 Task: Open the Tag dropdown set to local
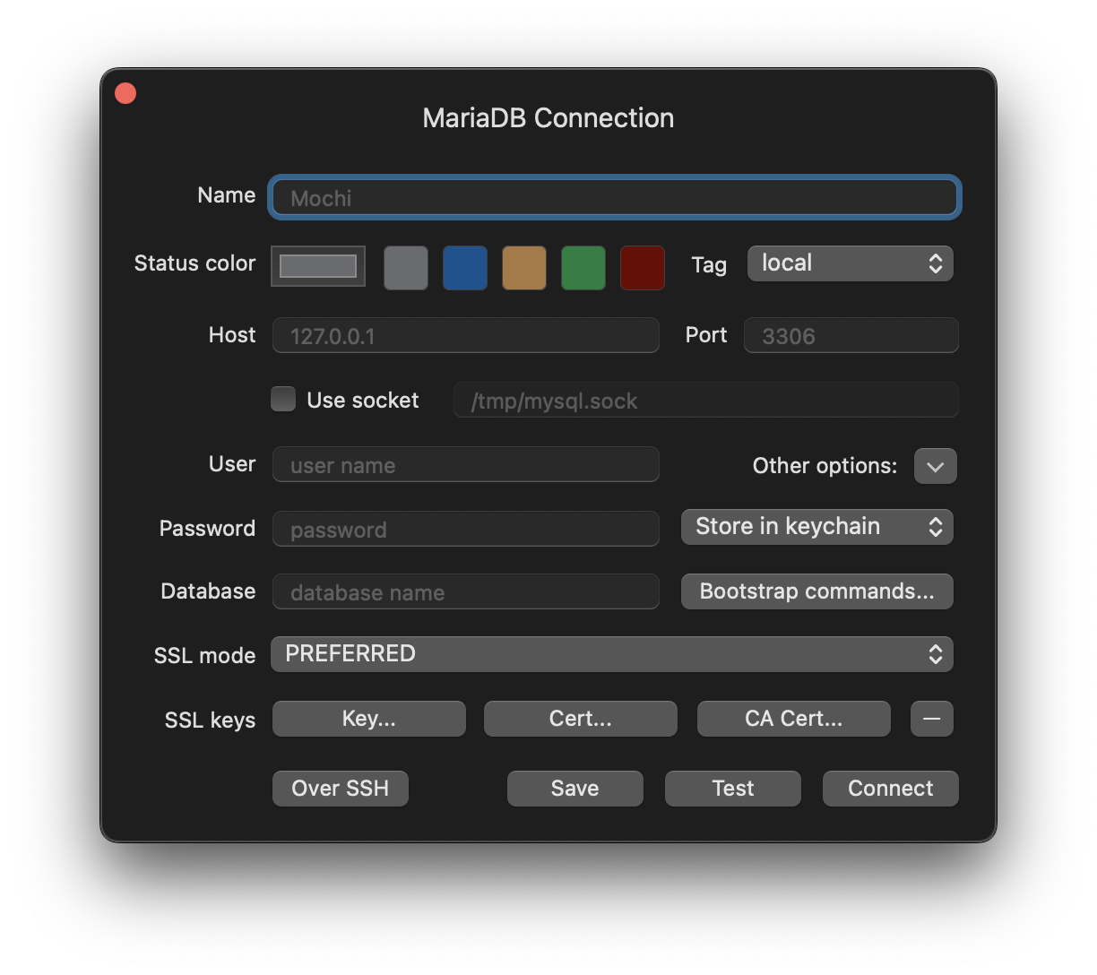[850, 263]
